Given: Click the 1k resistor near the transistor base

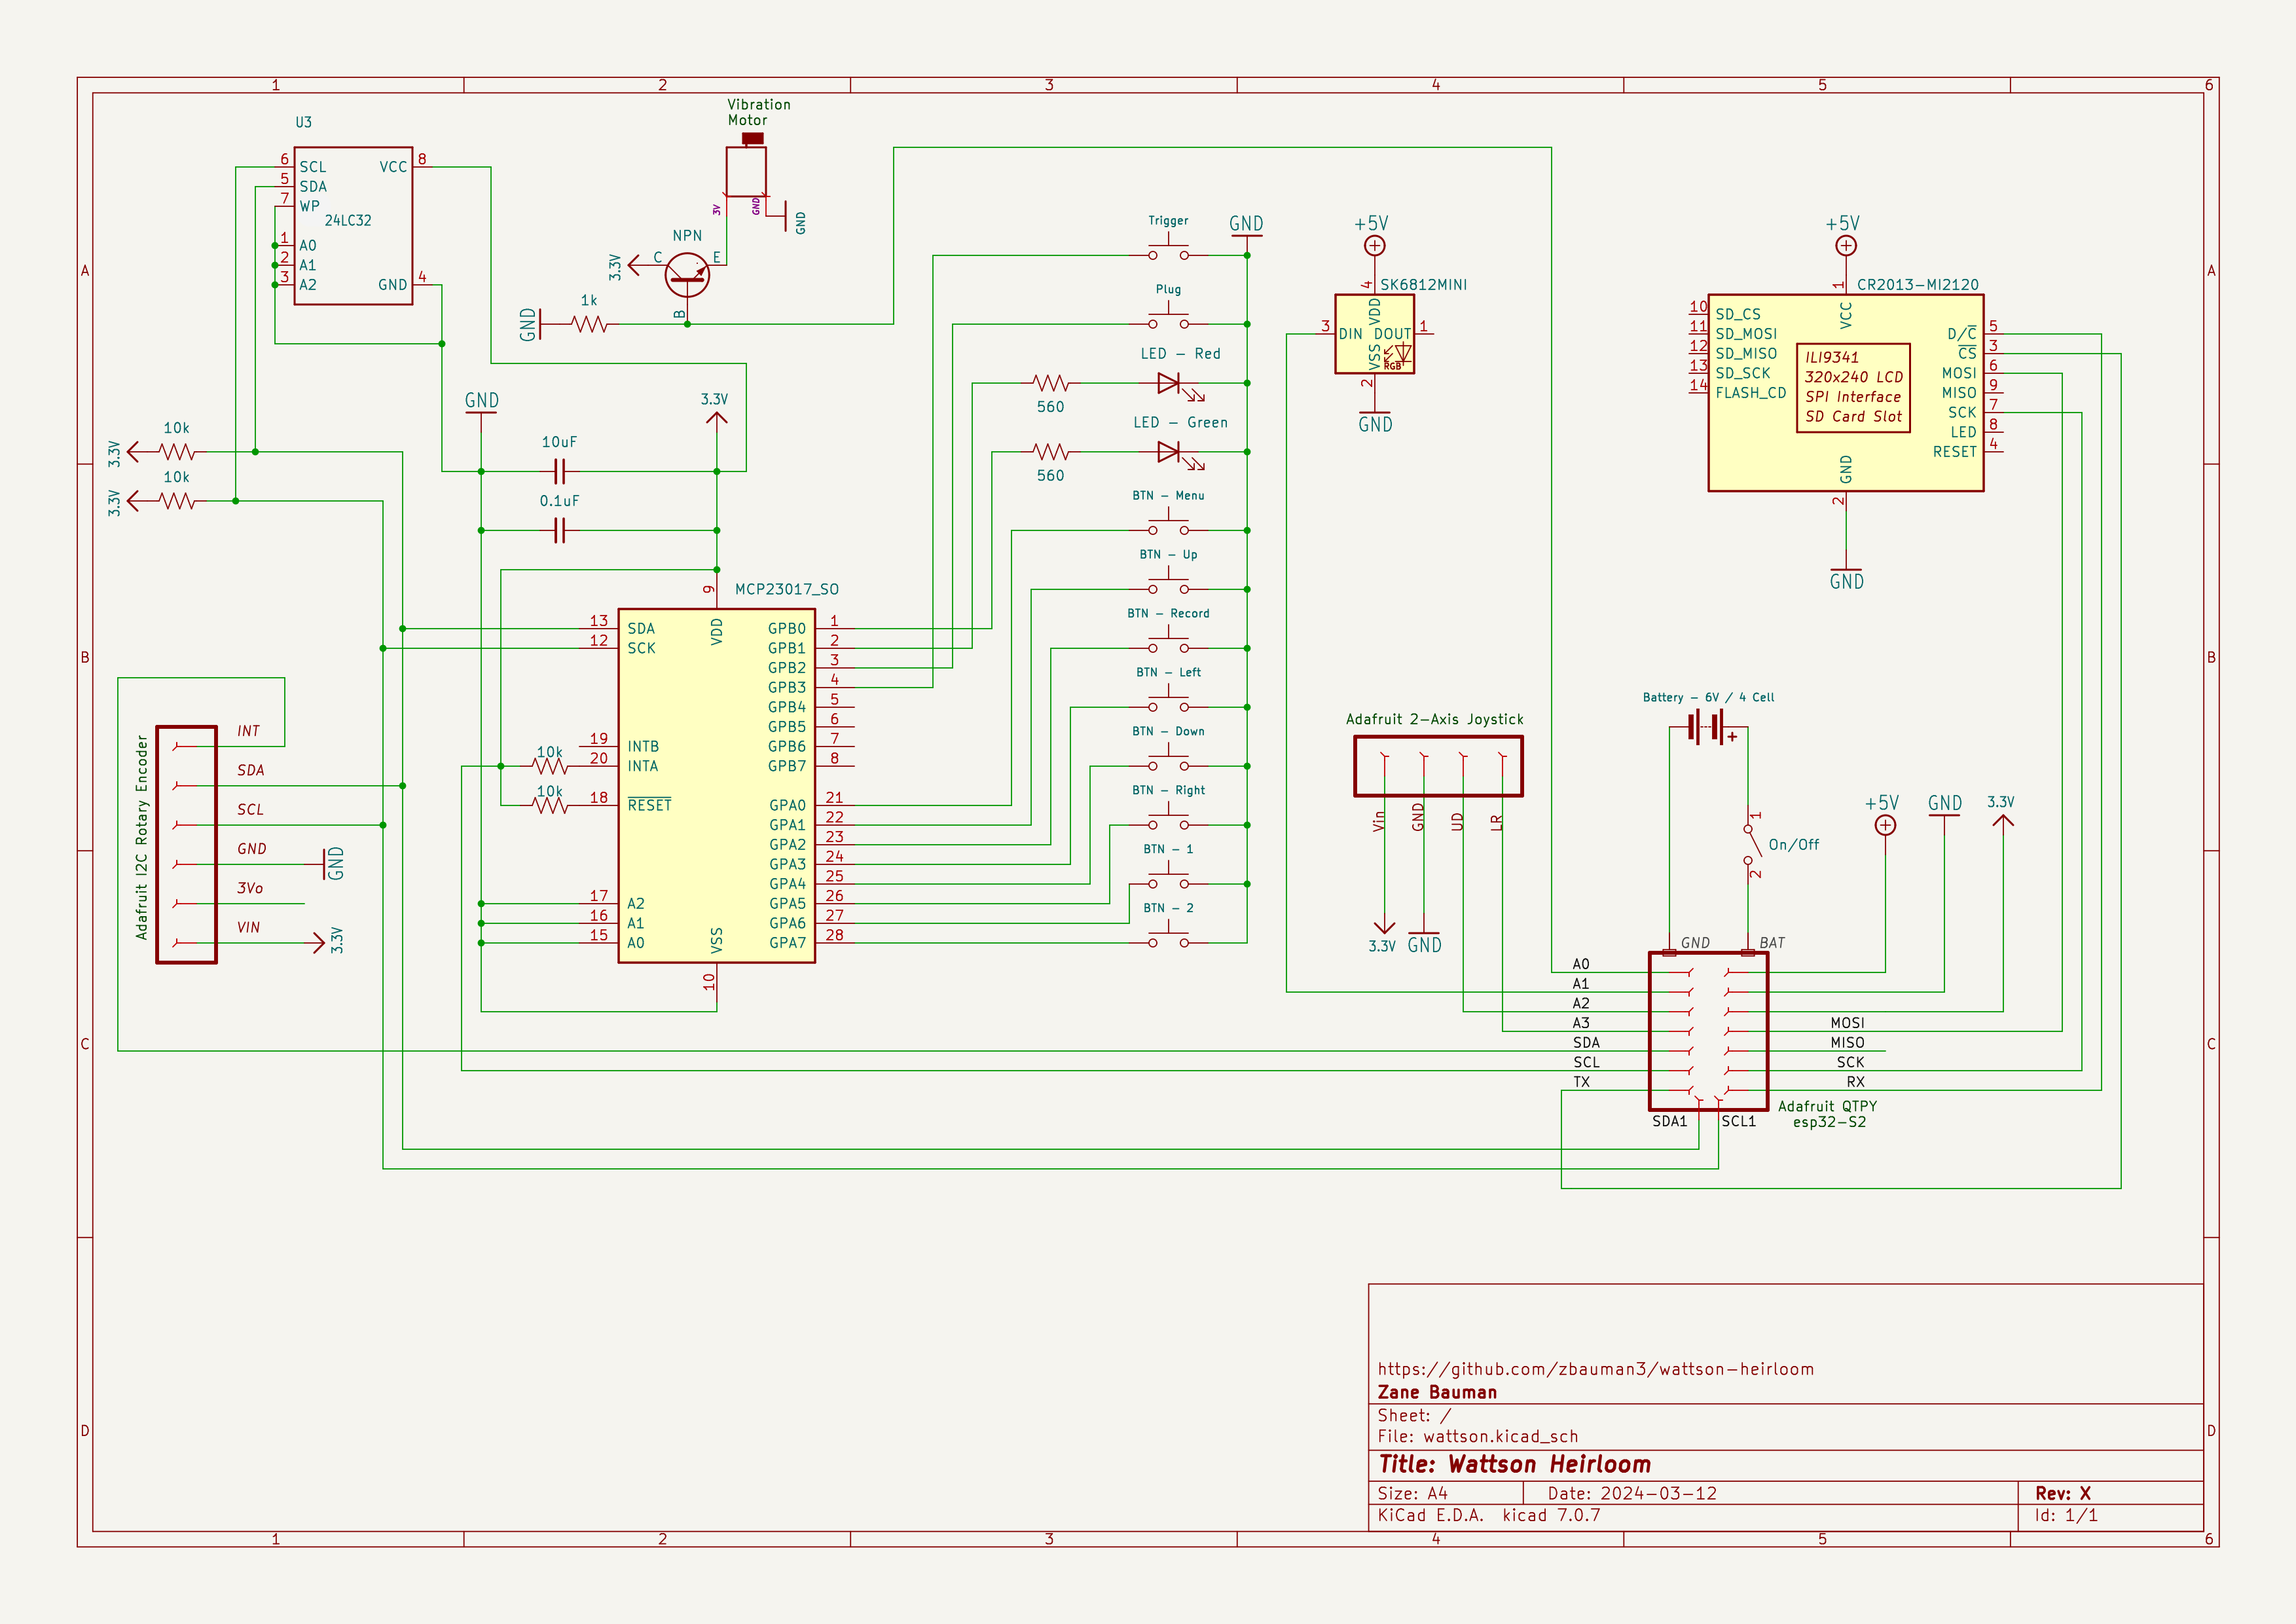Looking at the screenshot, I should (x=590, y=324).
